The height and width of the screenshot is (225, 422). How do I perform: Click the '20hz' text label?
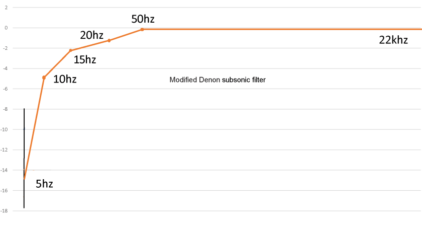(x=91, y=35)
